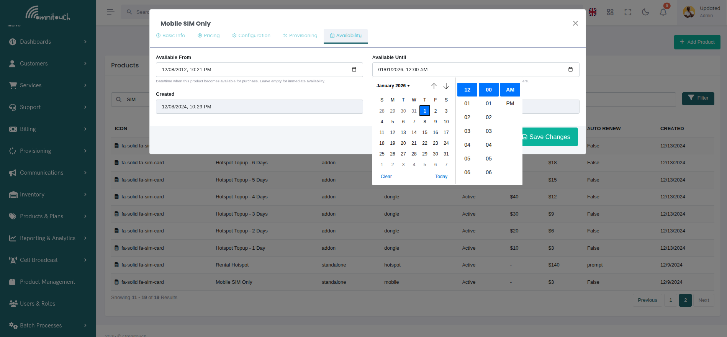727x337 pixels.
Task: Open the Provisioning tab in the dialog
Action: (300, 36)
